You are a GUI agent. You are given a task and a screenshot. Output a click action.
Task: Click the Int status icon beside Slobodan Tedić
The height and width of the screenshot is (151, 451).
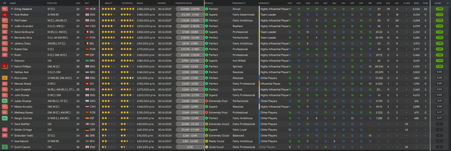coord(5,136)
